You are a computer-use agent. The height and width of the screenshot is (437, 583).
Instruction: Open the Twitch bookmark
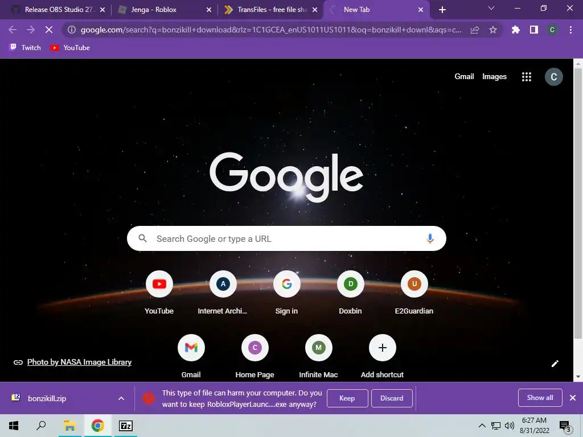tap(25, 48)
